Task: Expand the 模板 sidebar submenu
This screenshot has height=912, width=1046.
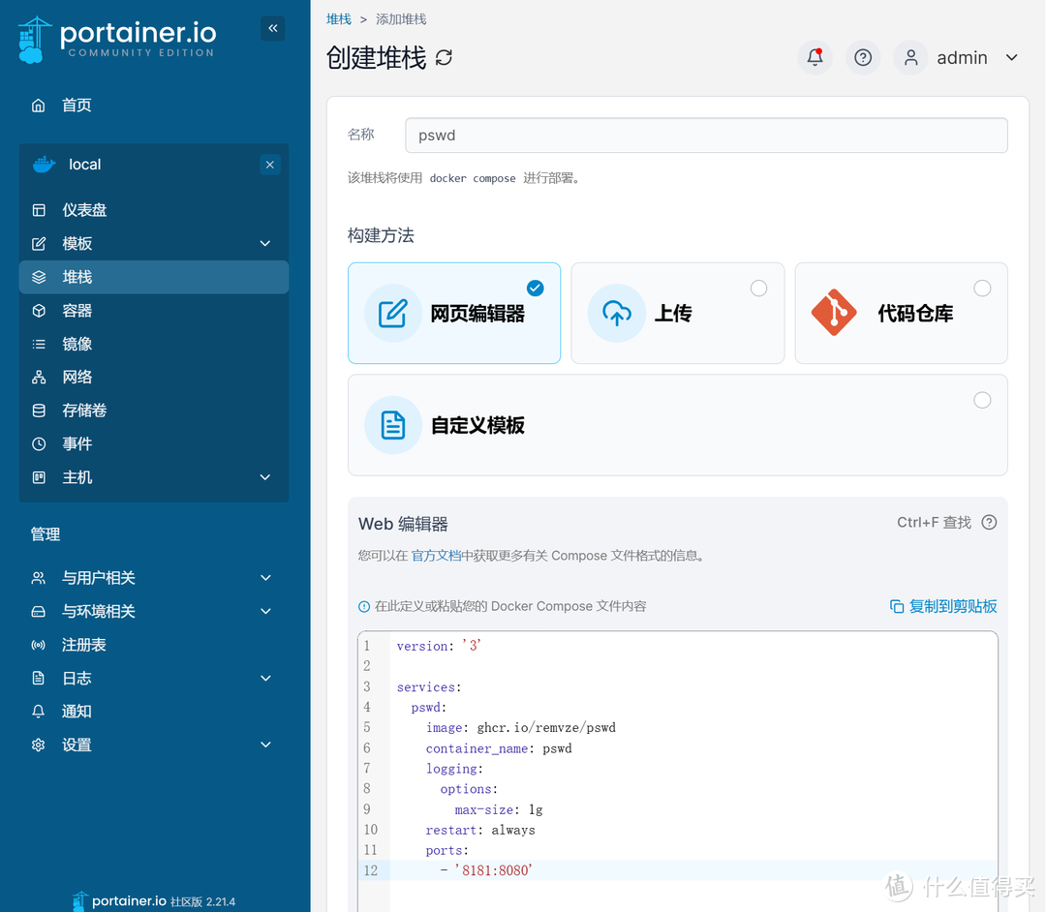Action: (x=264, y=244)
